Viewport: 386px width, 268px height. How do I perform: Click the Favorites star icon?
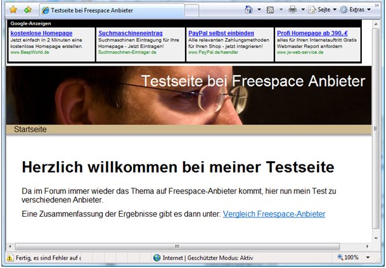(13, 9)
